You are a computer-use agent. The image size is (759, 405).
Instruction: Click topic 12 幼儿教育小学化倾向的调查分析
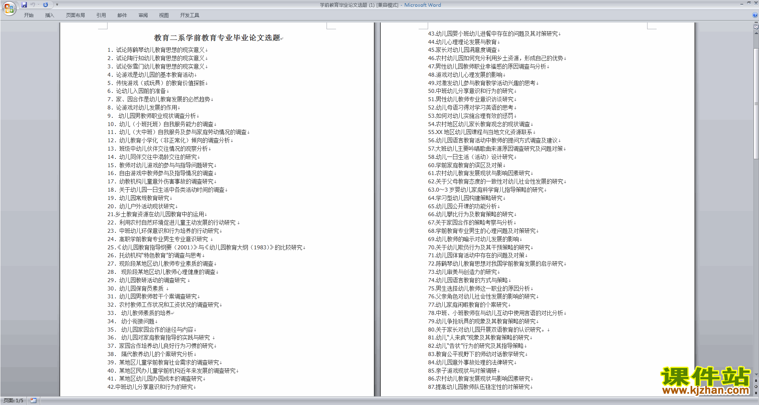pyautogui.click(x=169, y=140)
